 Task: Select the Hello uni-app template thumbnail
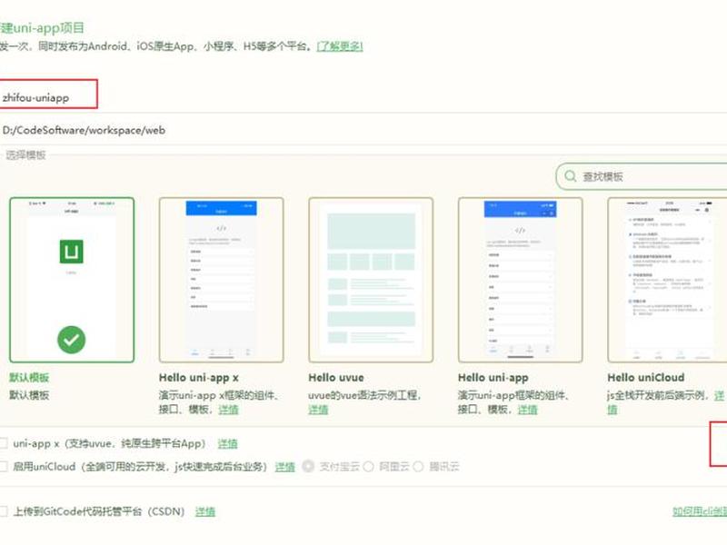(x=520, y=280)
